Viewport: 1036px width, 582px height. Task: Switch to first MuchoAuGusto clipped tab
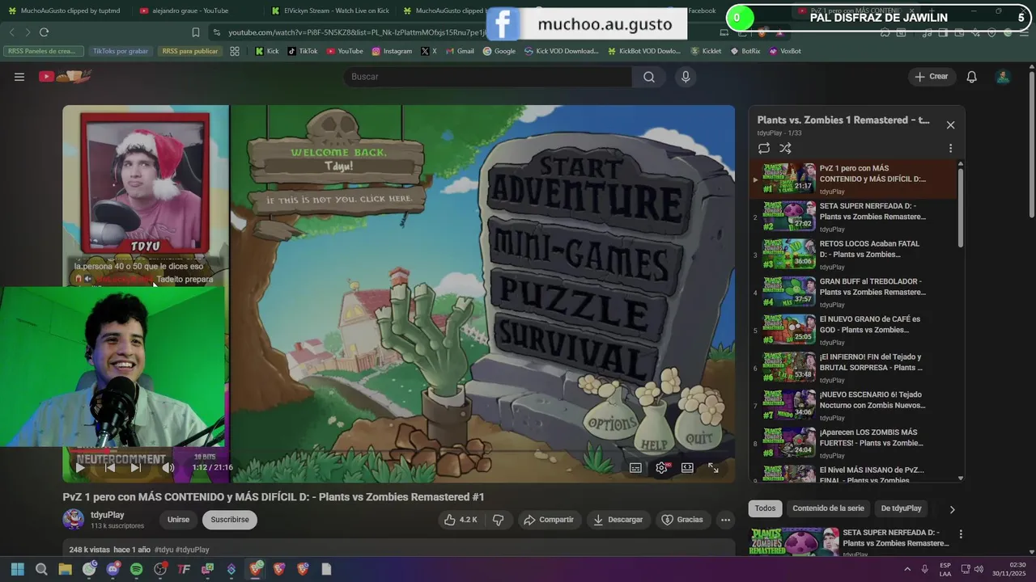coord(63,11)
